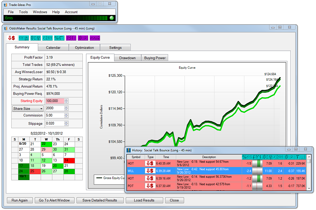Viewport: 316px width, 210px height.
Task: Click the Time column header in History
Action: (166, 157)
